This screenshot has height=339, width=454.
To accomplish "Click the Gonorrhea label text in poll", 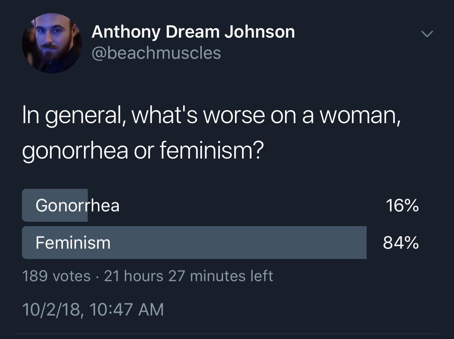I will pyautogui.click(x=77, y=206).
